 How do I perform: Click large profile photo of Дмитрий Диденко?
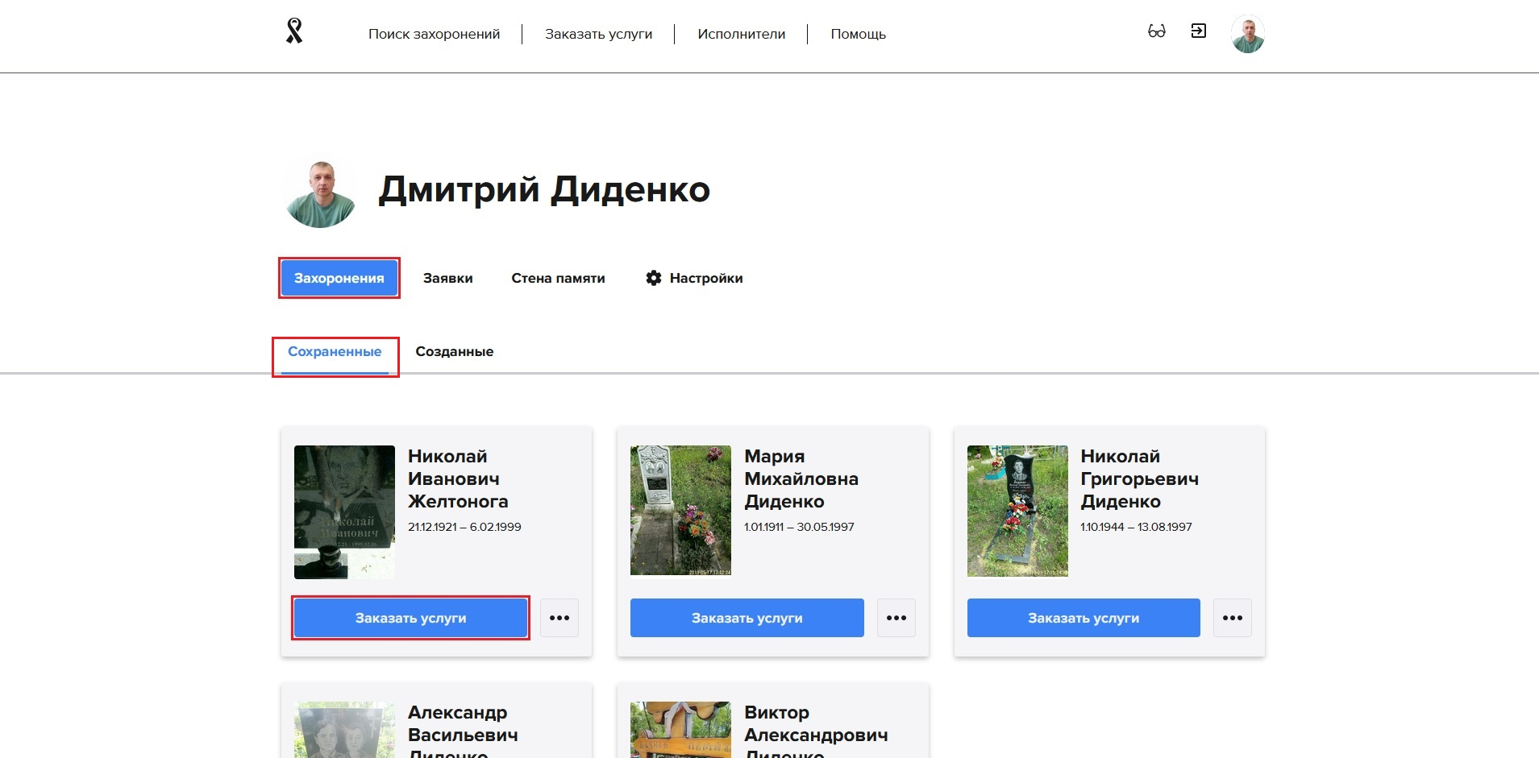321,193
